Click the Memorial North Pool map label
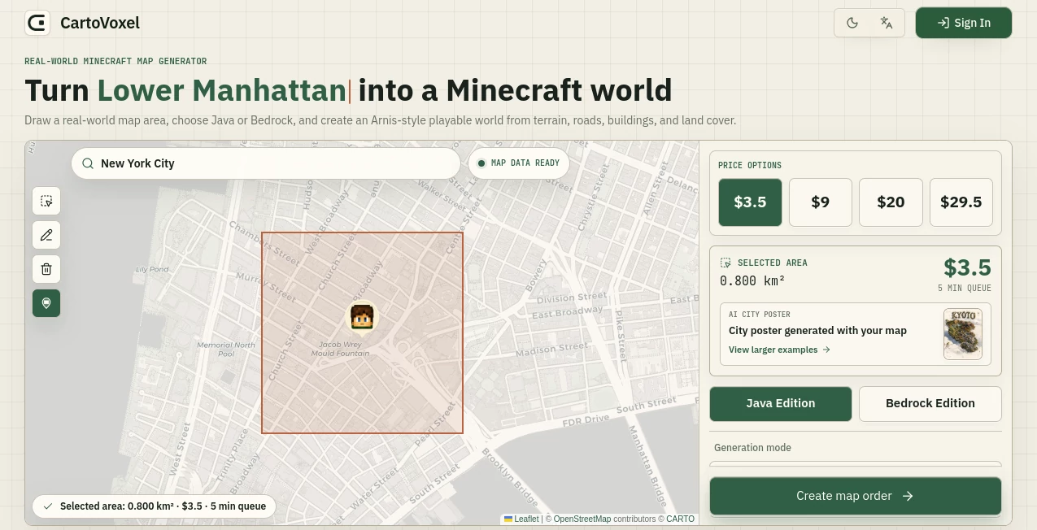Viewport: 1037px width, 530px height. [226, 350]
